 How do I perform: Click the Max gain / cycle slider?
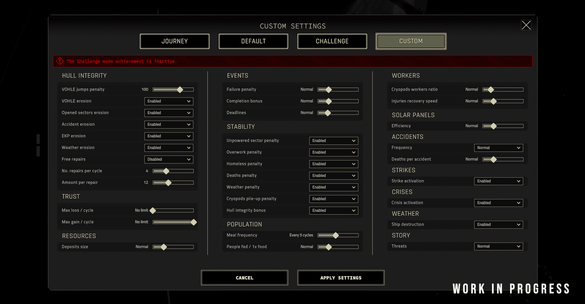pyautogui.click(x=175, y=222)
